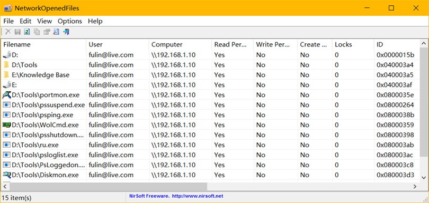Click the ID value 0x080003d3
This screenshot has height=203, width=429.
click(x=395, y=175)
